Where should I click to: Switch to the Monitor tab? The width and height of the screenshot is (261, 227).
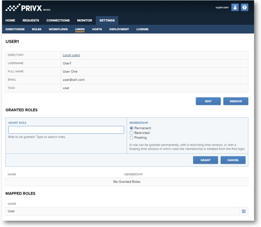pyautogui.click(x=84, y=20)
